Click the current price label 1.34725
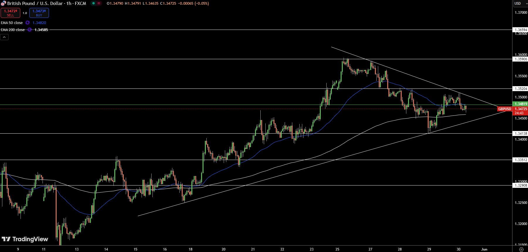The height and width of the screenshot is (252, 528). (x=521, y=109)
